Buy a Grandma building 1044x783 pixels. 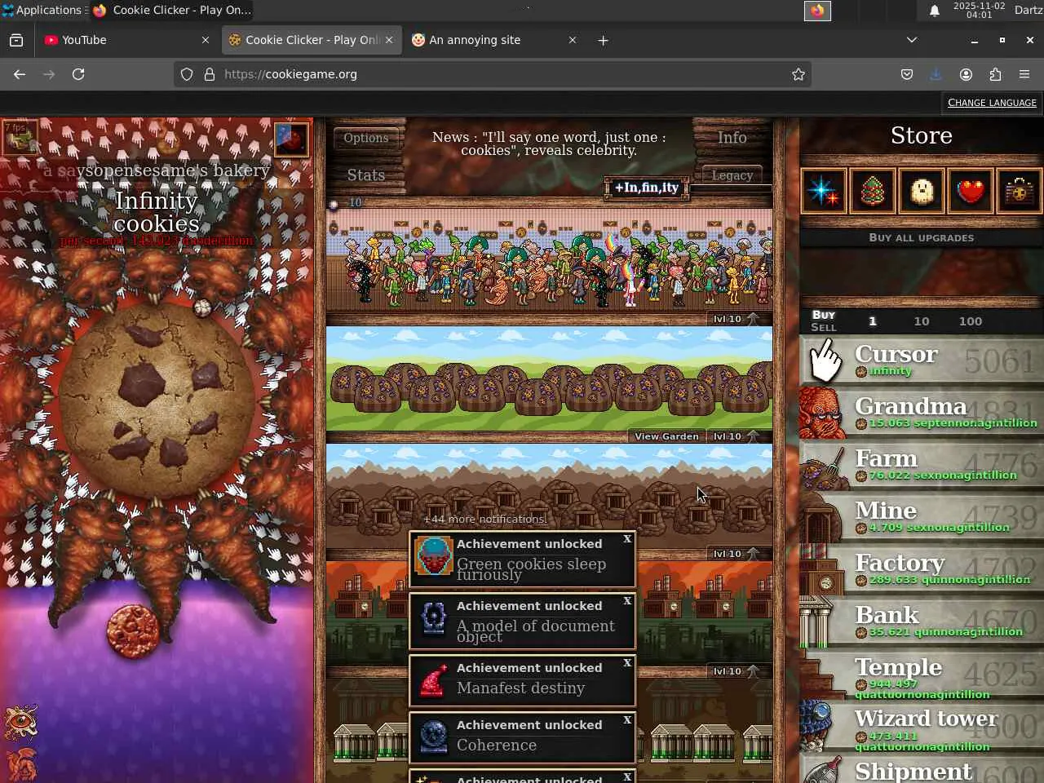click(922, 413)
